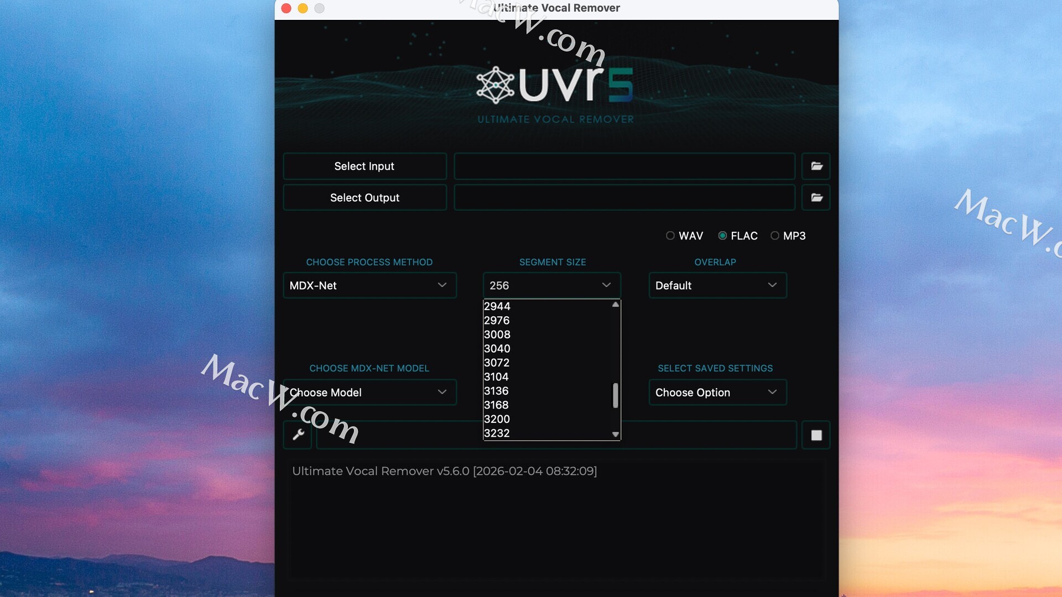Click the UVR5 logo
The image size is (1062, 597).
coord(555,86)
